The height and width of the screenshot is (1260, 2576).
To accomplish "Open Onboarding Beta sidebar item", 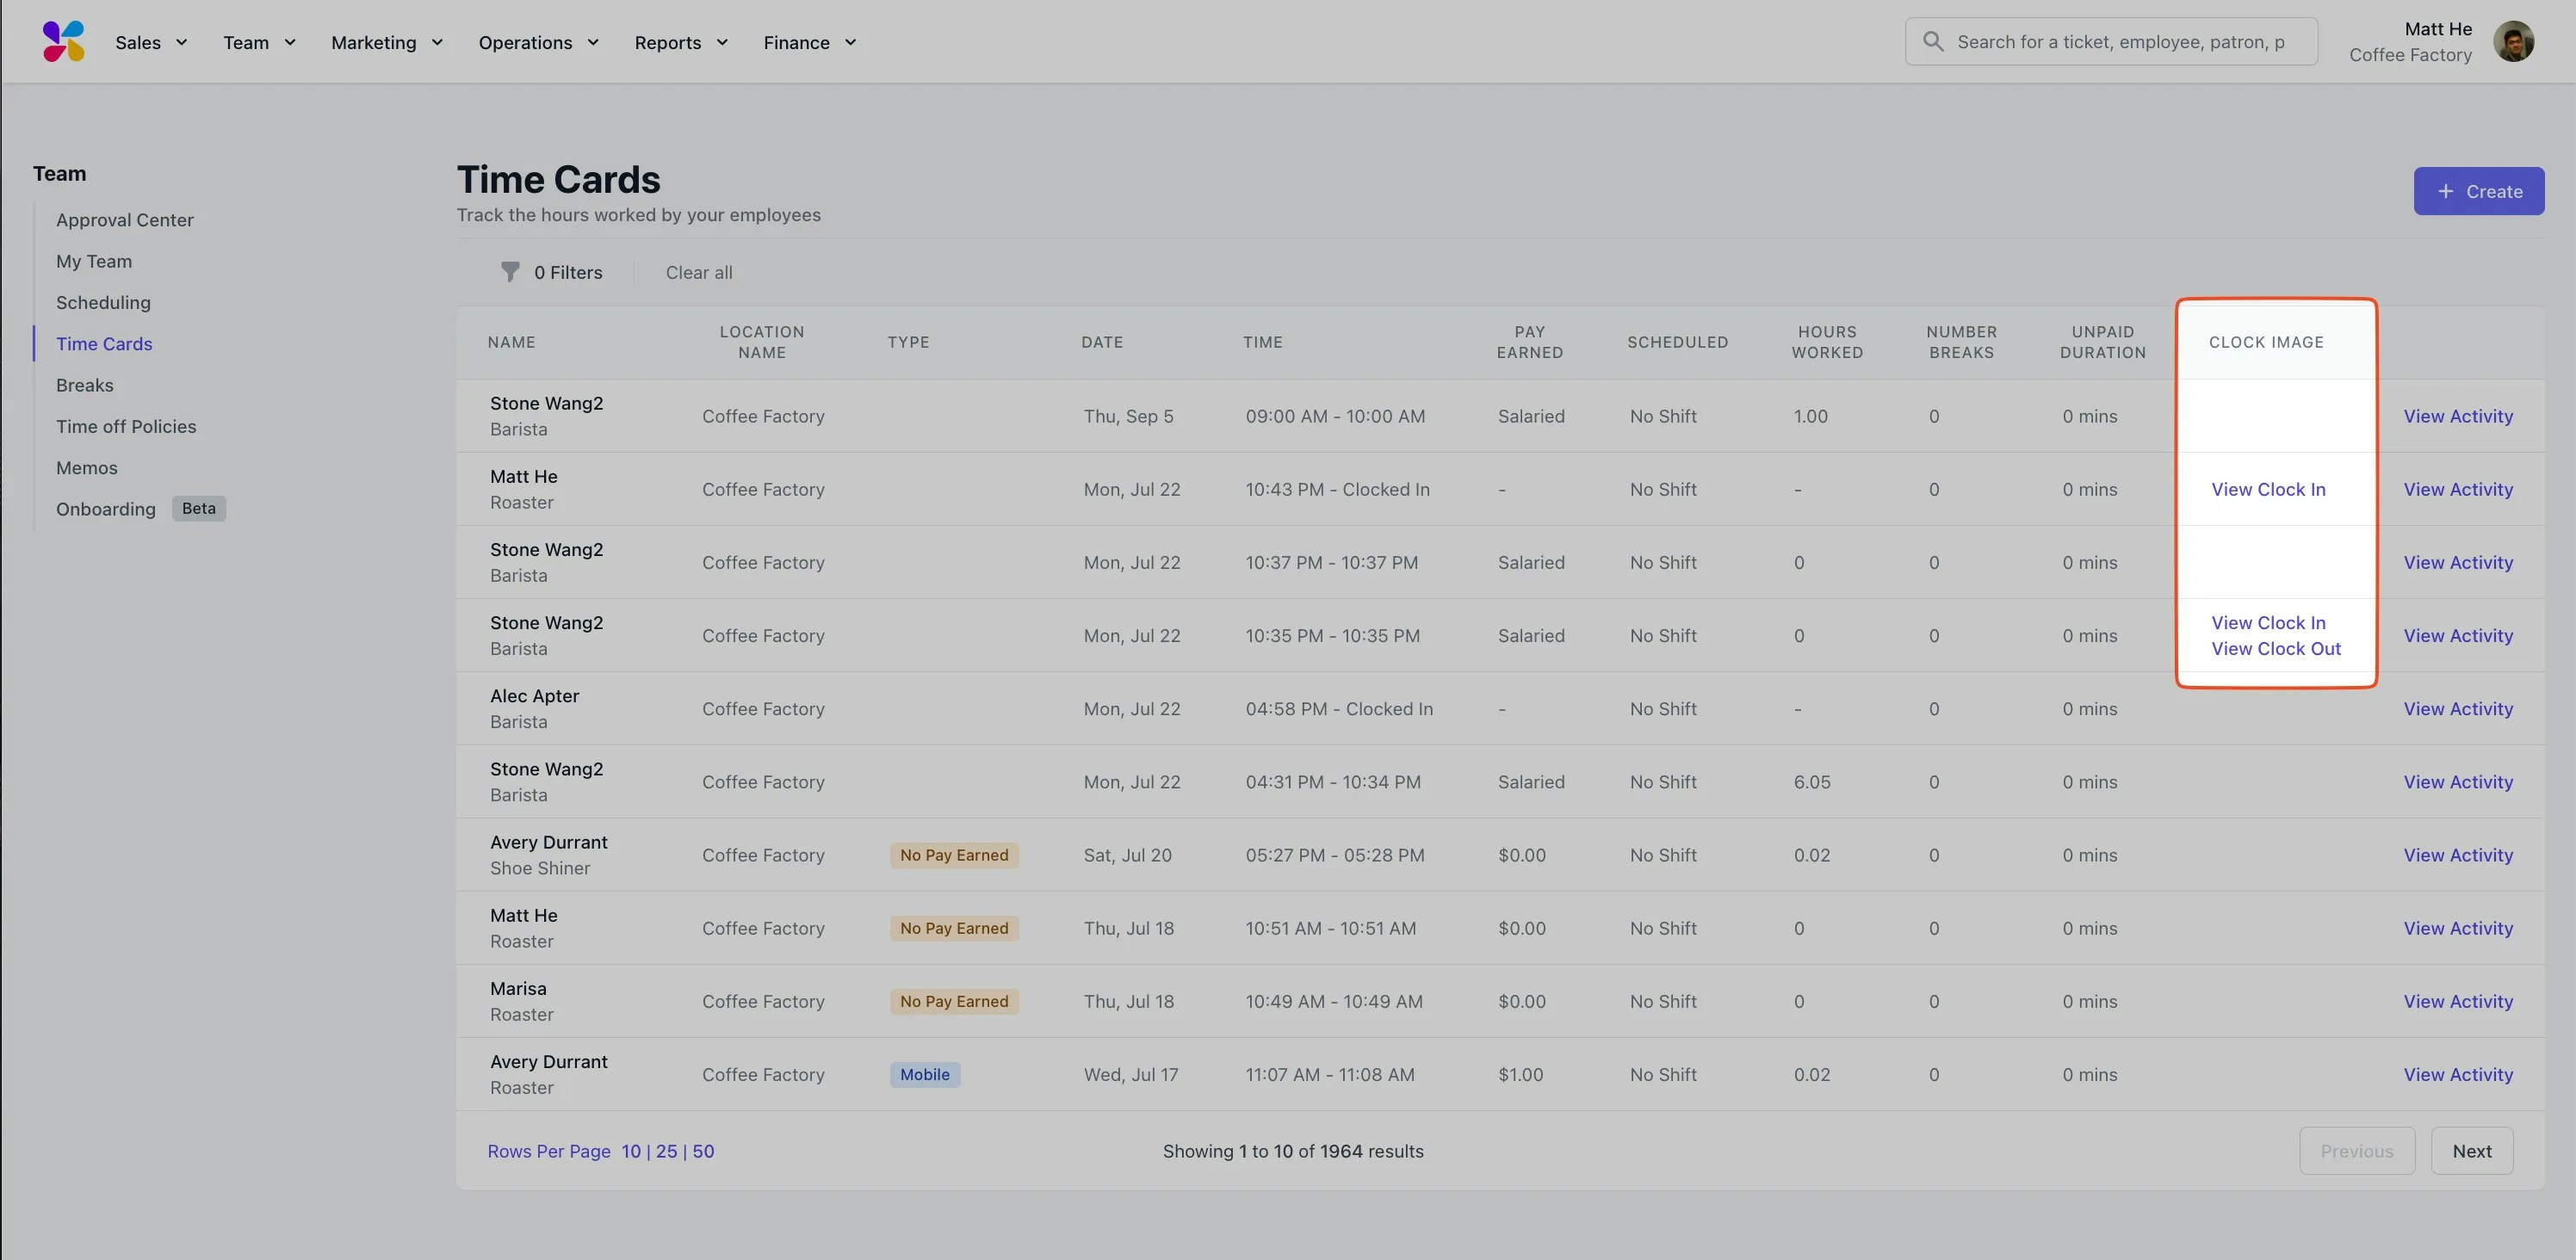I will (106, 509).
